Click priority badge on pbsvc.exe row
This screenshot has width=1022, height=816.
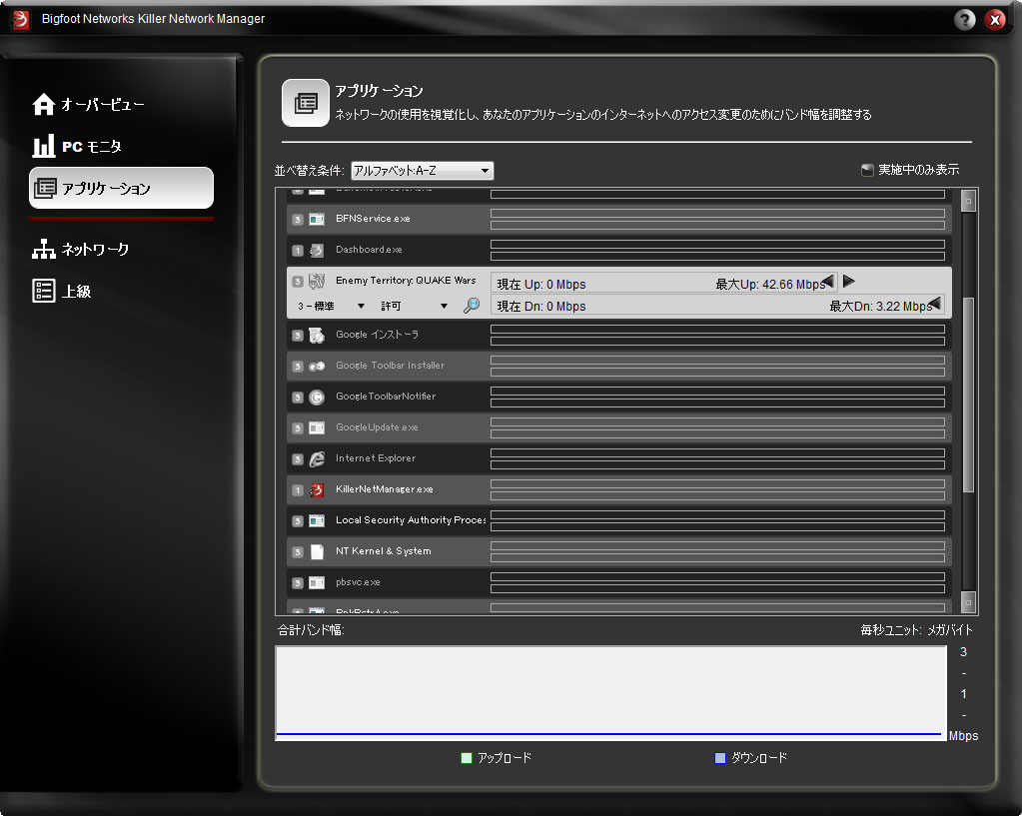[x=298, y=583]
